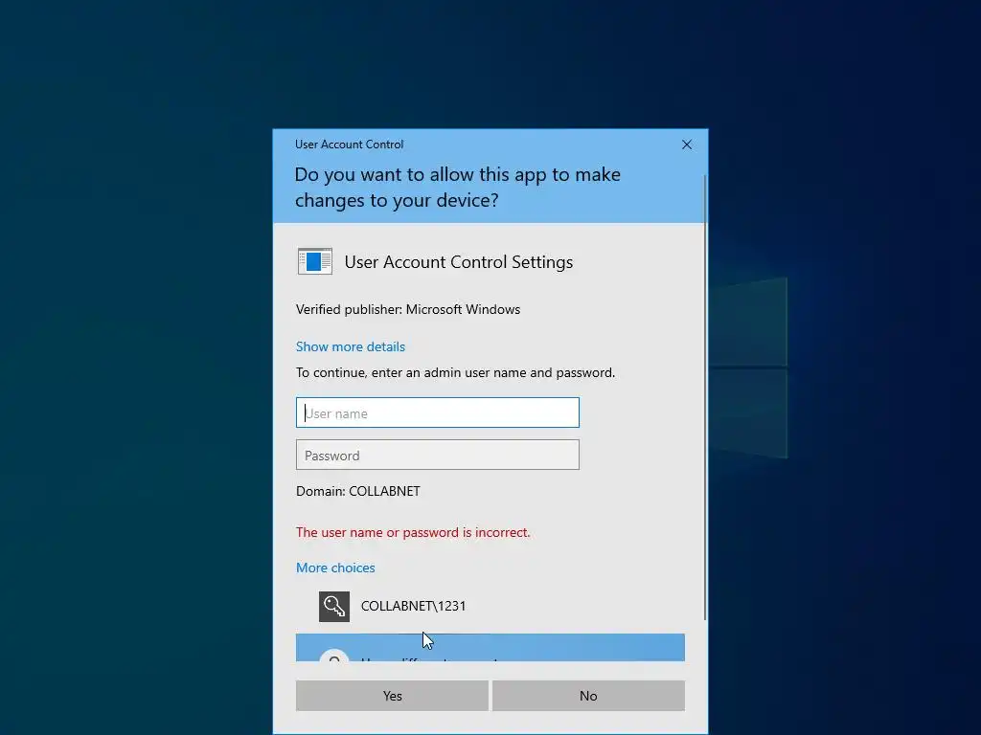The height and width of the screenshot is (735, 981).
Task: Select the highlighted Use a different account tile
Action: pos(490,648)
